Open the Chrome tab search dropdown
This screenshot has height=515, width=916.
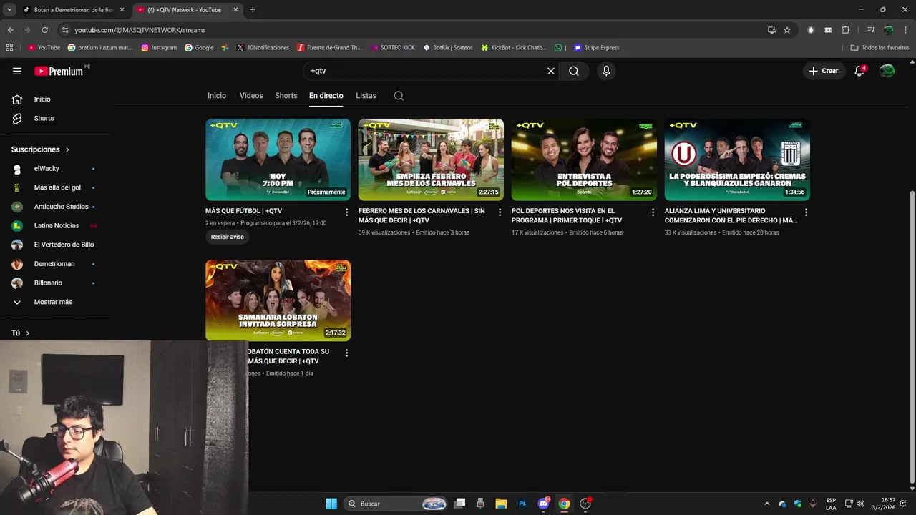tap(9, 10)
